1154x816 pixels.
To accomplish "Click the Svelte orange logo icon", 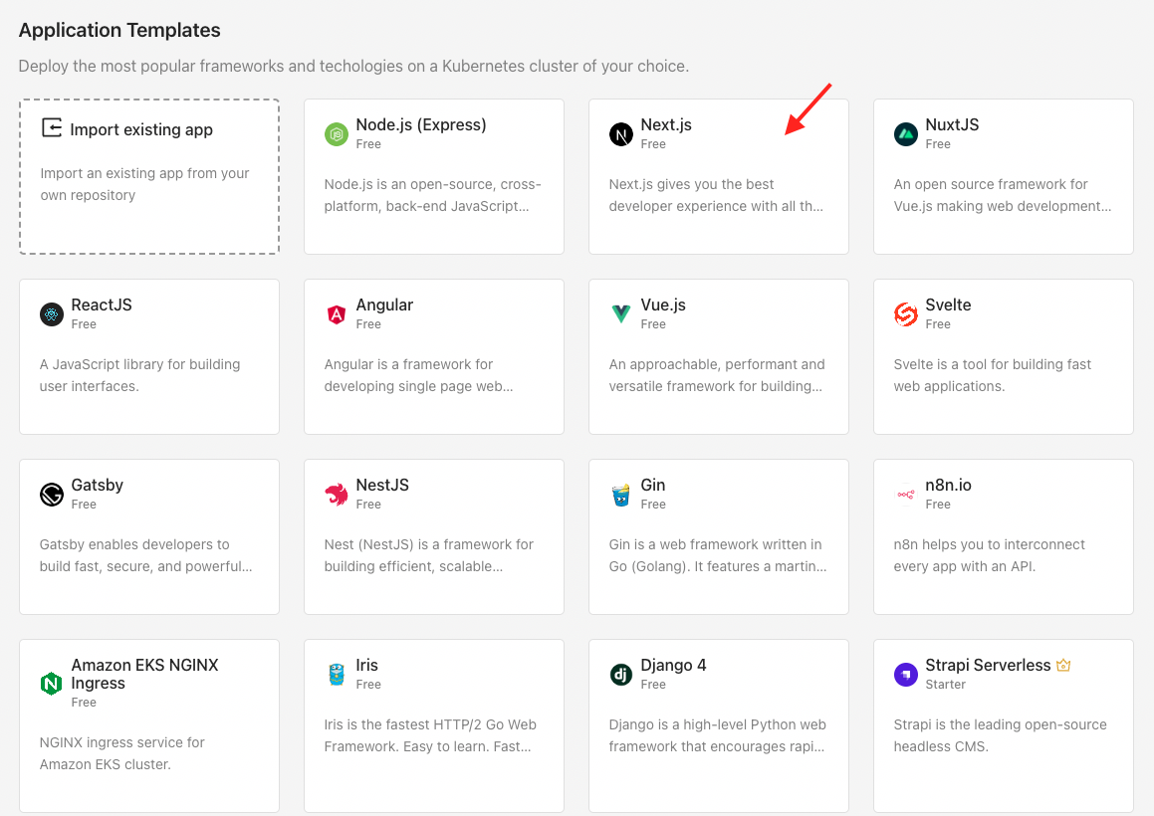I will 906,314.
